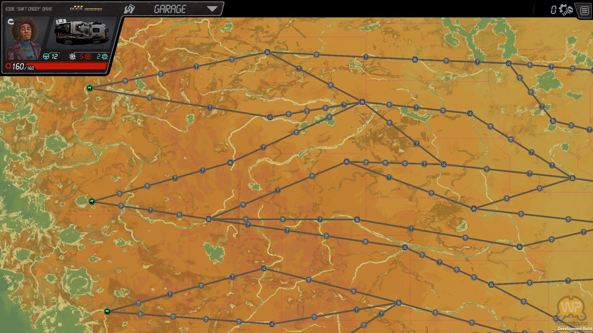Screen dimensions: 593x333
Task: Open the Garage menu label
Action: coord(170,9)
